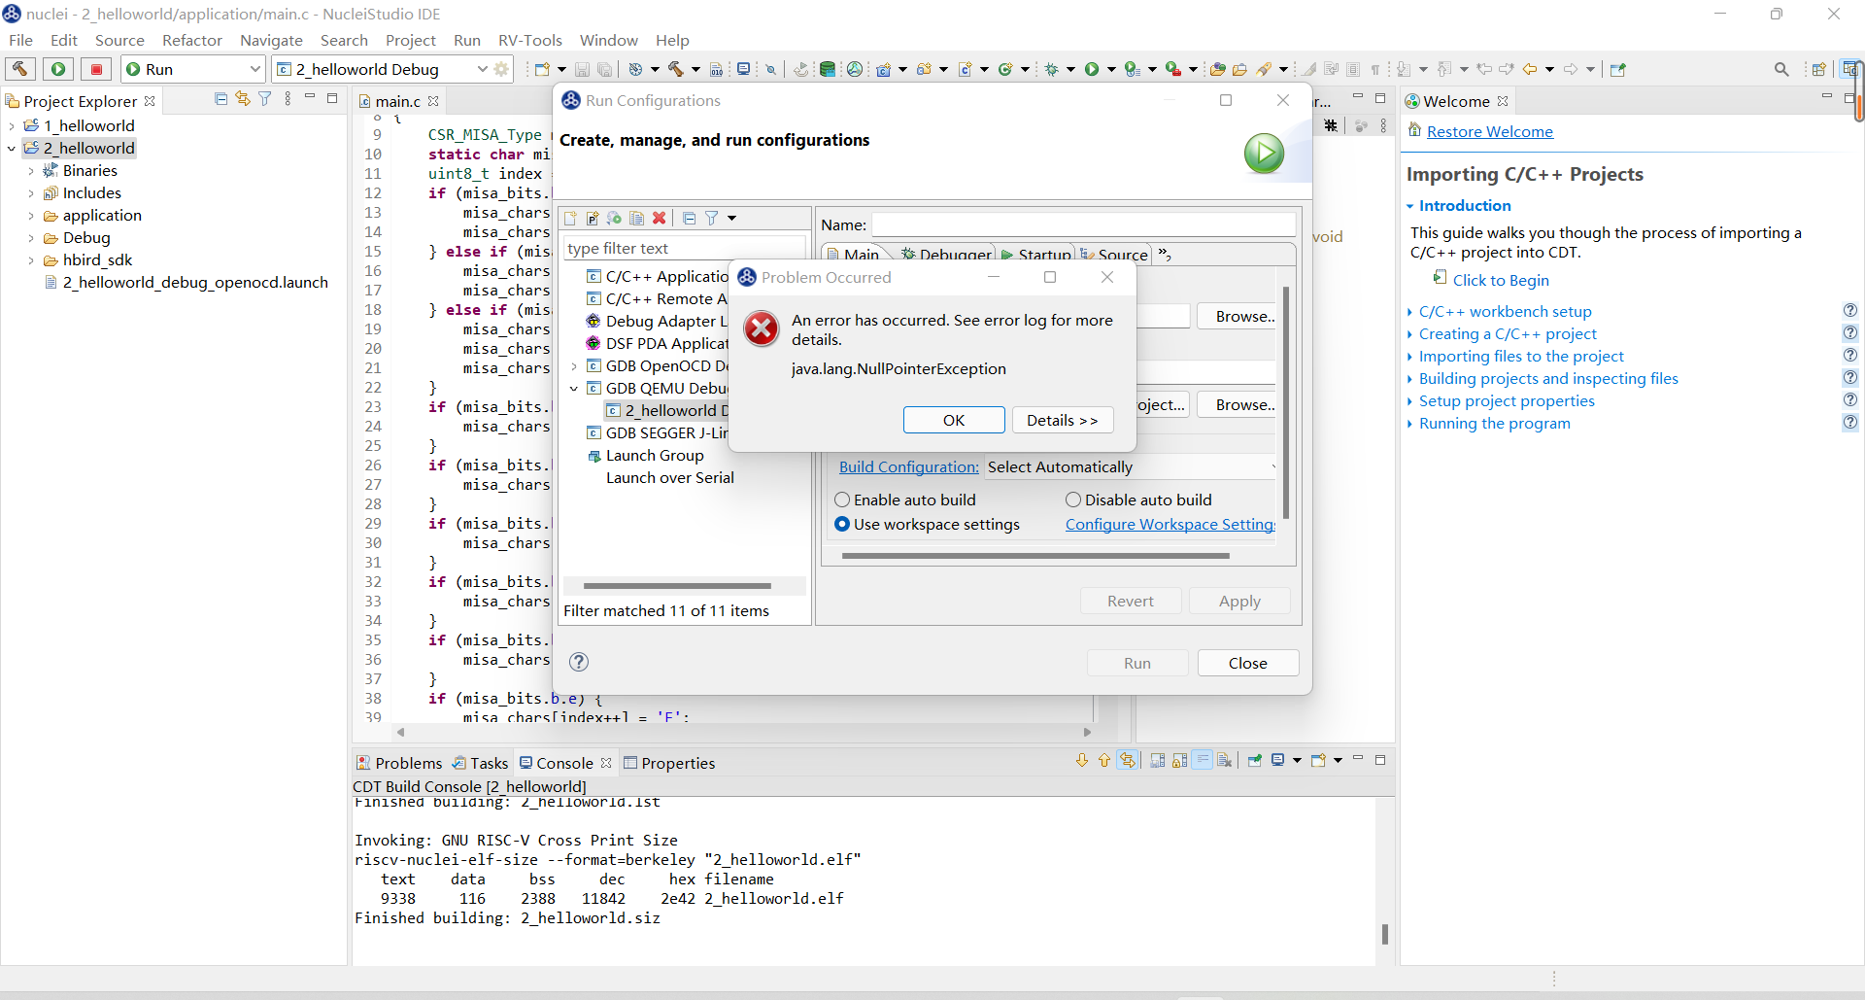The width and height of the screenshot is (1865, 1000).
Task: Click New prototype icon in Run Configurations
Action: tap(593, 218)
